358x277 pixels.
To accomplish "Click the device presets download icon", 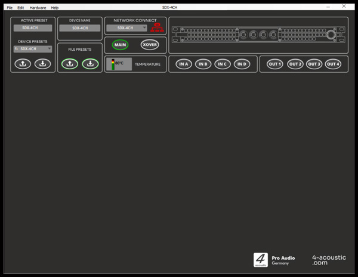I will click(42, 64).
